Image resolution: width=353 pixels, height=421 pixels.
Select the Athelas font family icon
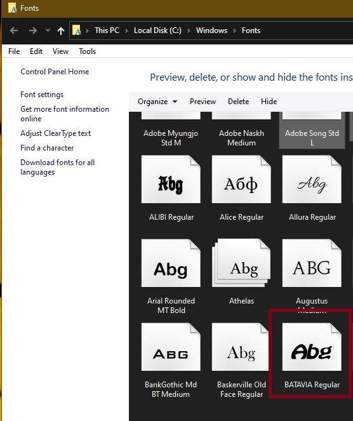(x=241, y=263)
